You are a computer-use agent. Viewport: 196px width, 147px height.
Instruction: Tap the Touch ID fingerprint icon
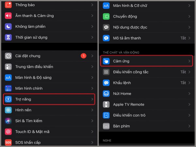8,132
